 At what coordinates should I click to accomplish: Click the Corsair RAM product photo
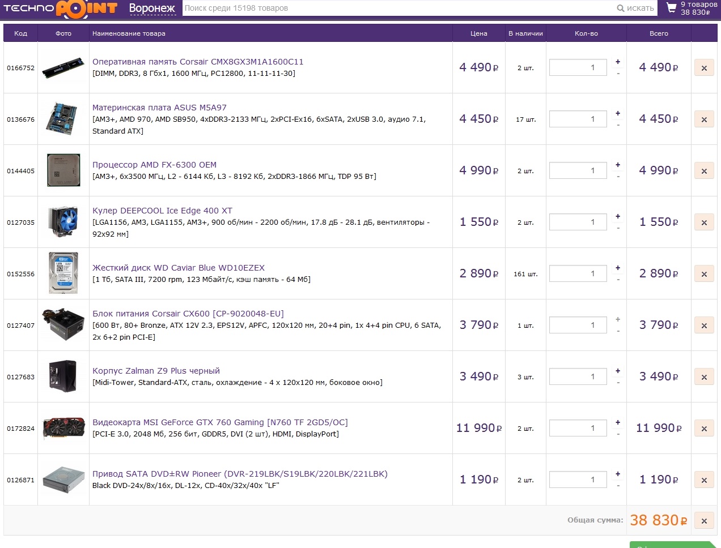(x=63, y=67)
